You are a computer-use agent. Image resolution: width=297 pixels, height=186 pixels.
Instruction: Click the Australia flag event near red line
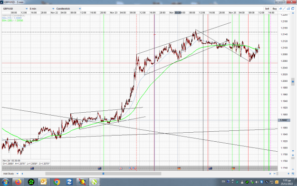(x=210, y=168)
